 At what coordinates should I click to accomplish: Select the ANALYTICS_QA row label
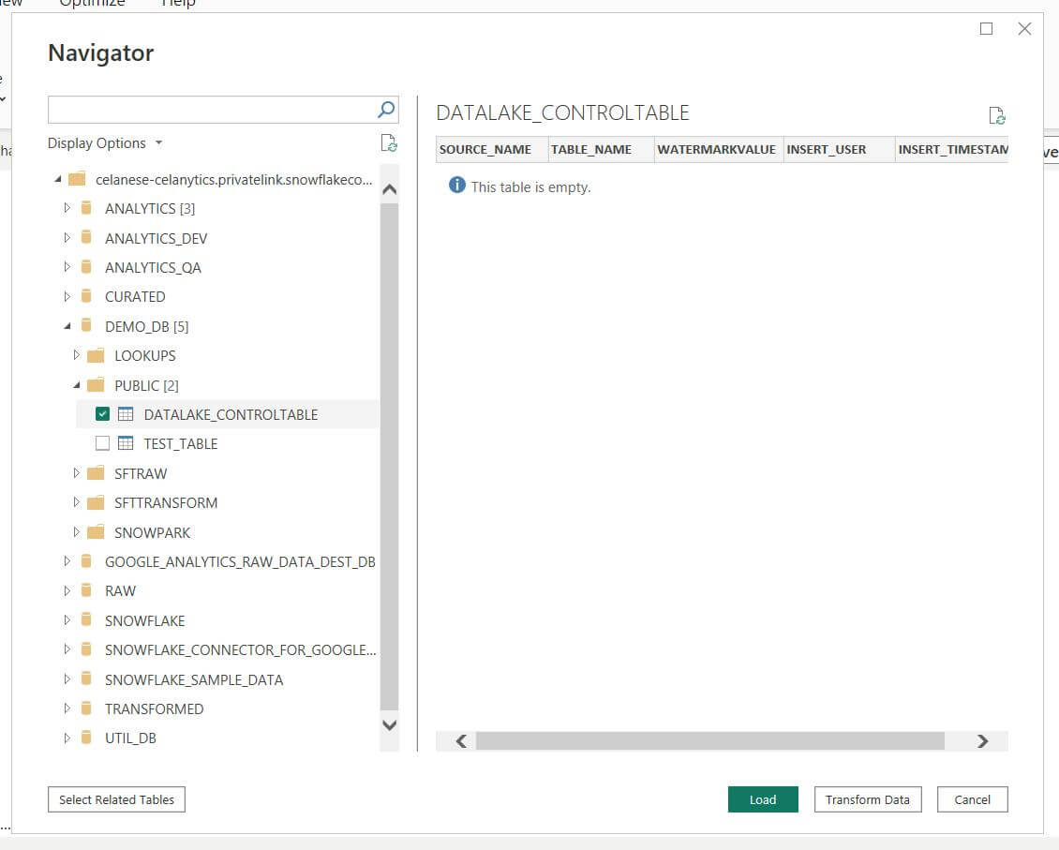coord(153,267)
